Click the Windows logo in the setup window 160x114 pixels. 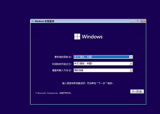pos(88,36)
